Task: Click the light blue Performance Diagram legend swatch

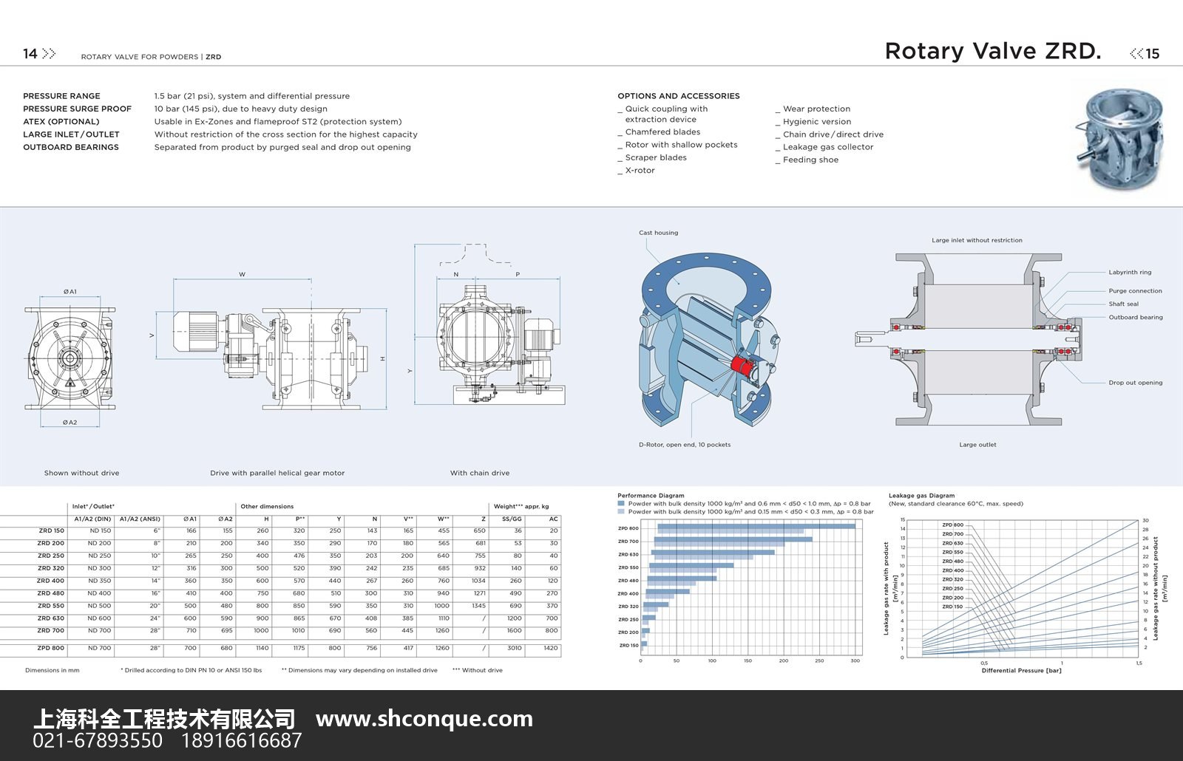Action: pos(621,511)
